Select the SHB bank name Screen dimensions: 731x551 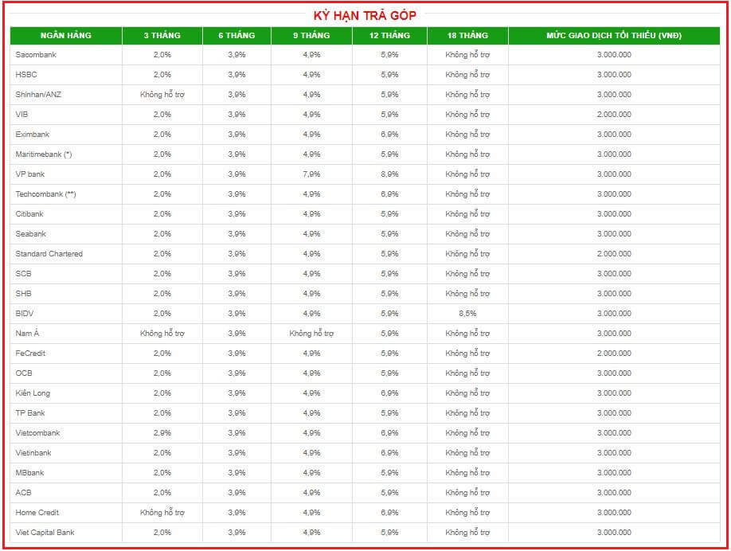23,294
